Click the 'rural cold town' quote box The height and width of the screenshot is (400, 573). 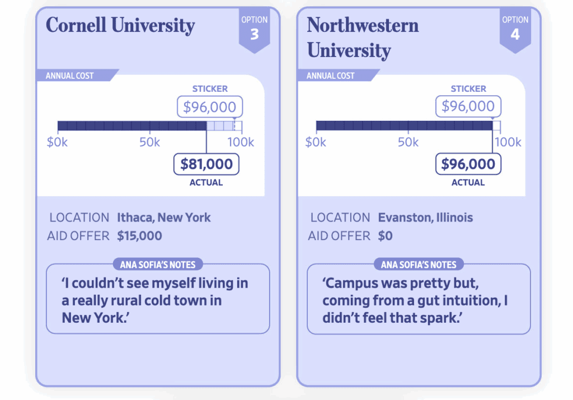[x=157, y=300]
